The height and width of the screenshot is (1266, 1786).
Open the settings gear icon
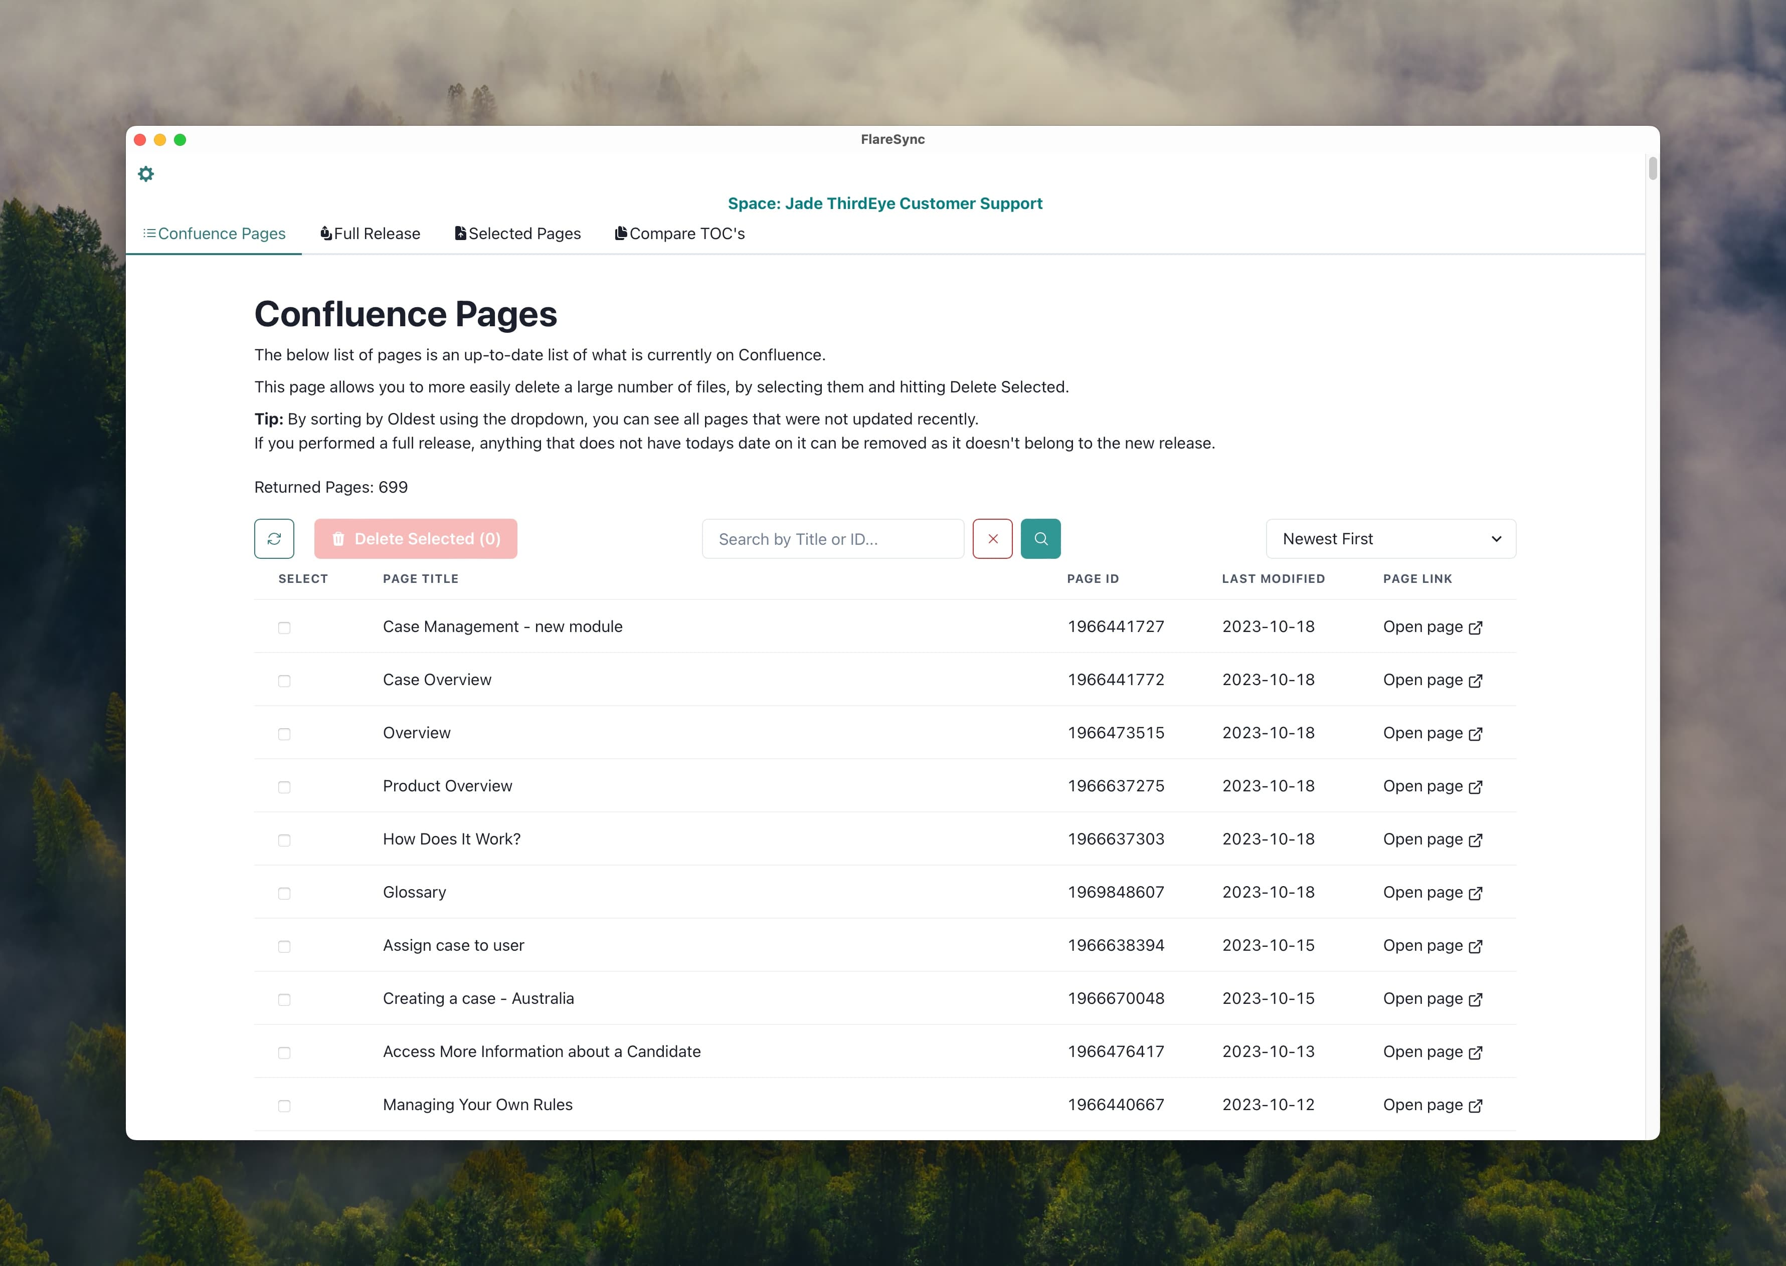coord(146,174)
